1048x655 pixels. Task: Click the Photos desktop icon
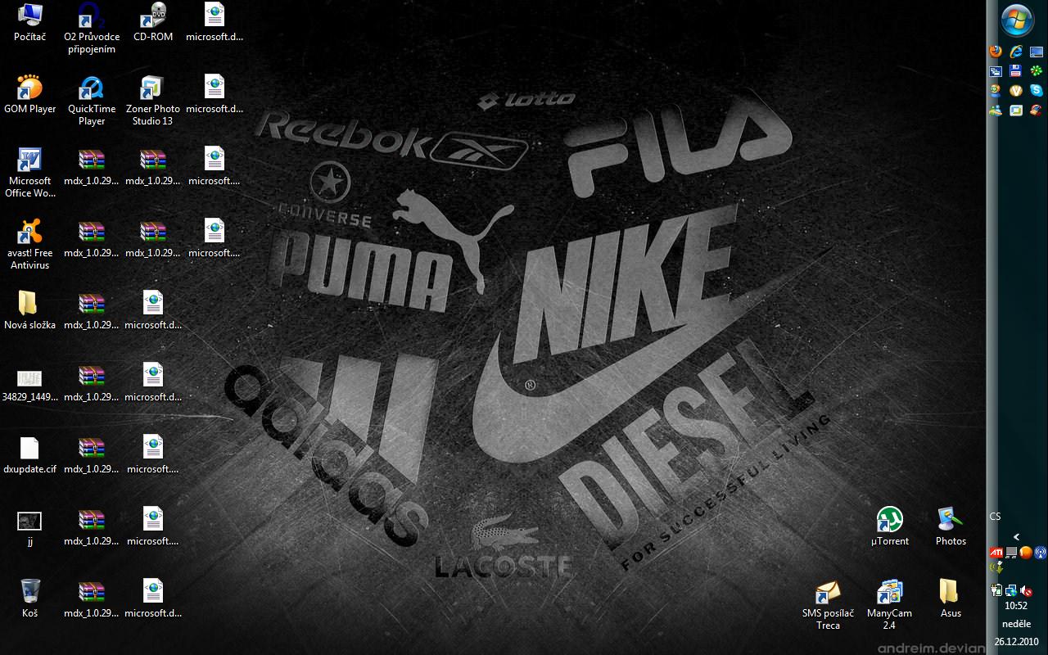point(951,527)
